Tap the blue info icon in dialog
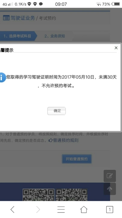 click(2, 77)
